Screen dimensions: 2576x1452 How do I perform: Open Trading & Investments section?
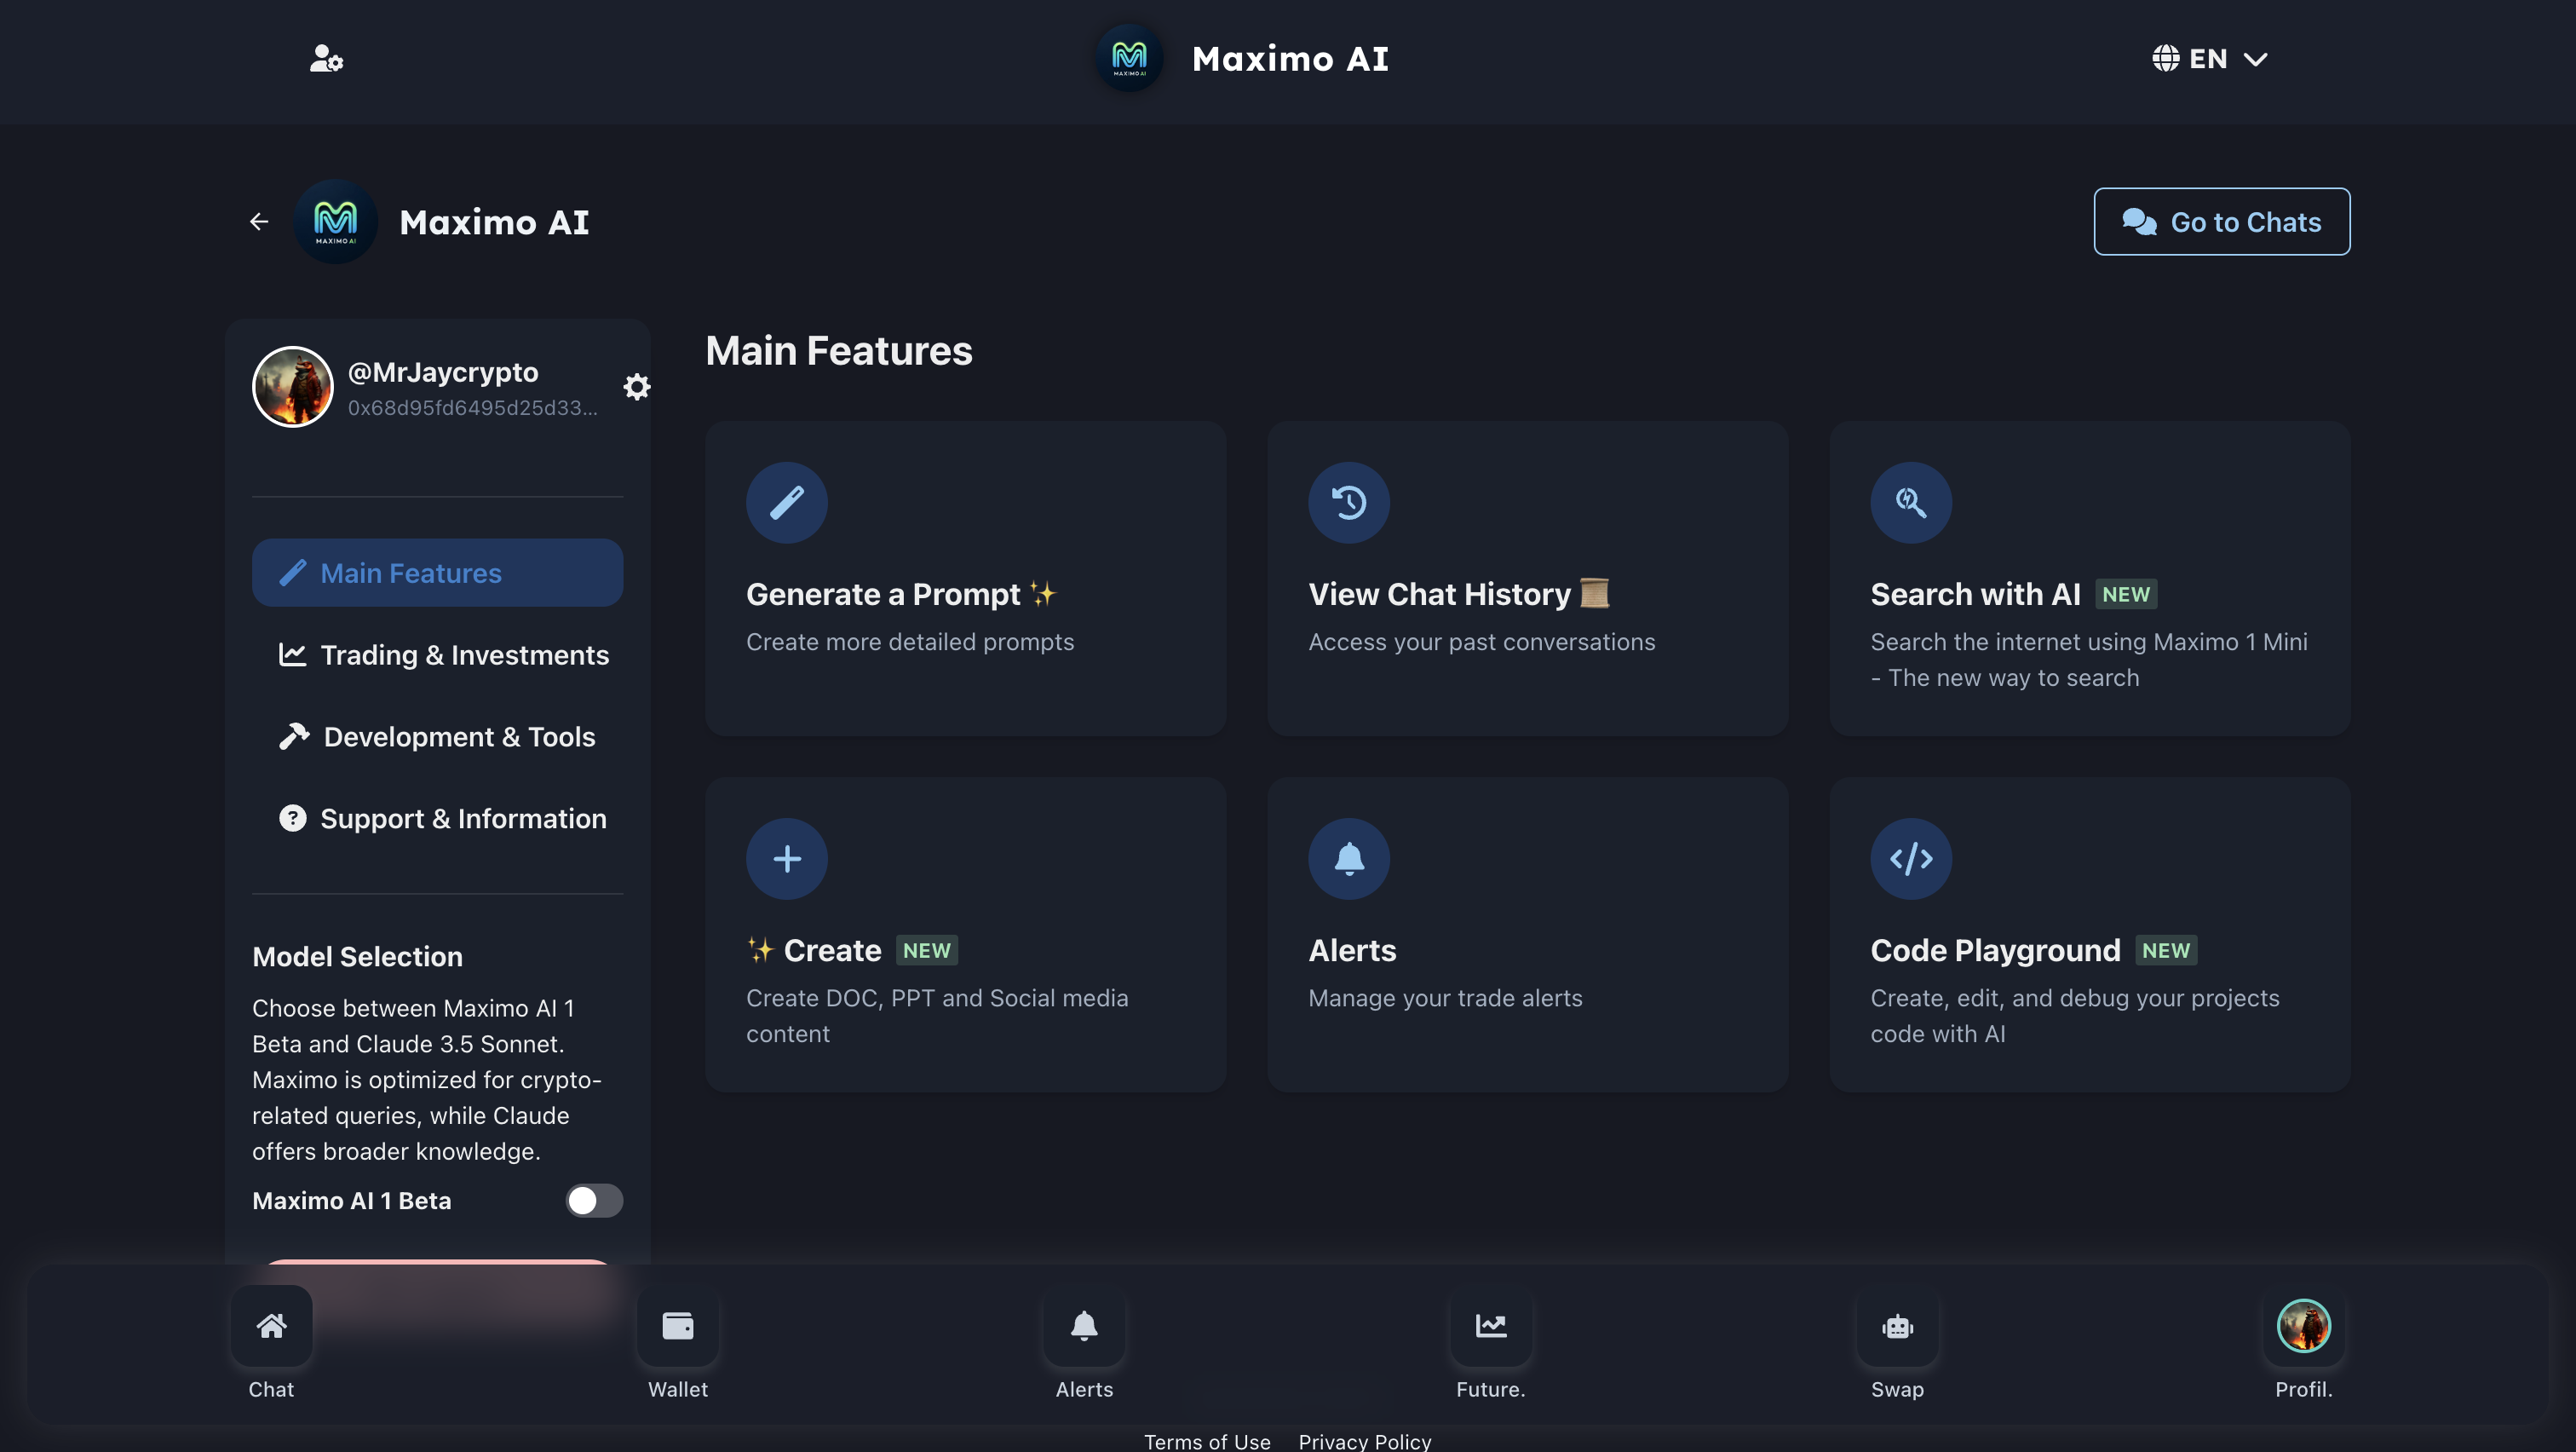pos(443,655)
